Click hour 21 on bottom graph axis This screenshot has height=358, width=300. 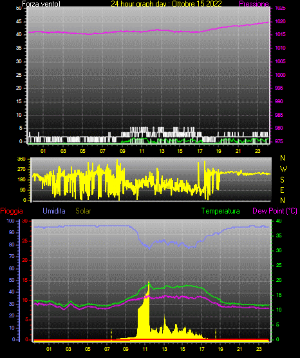click(x=239, y=349)
